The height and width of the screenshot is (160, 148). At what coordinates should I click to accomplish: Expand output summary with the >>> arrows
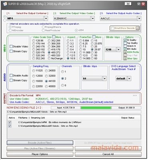(135, 96)
